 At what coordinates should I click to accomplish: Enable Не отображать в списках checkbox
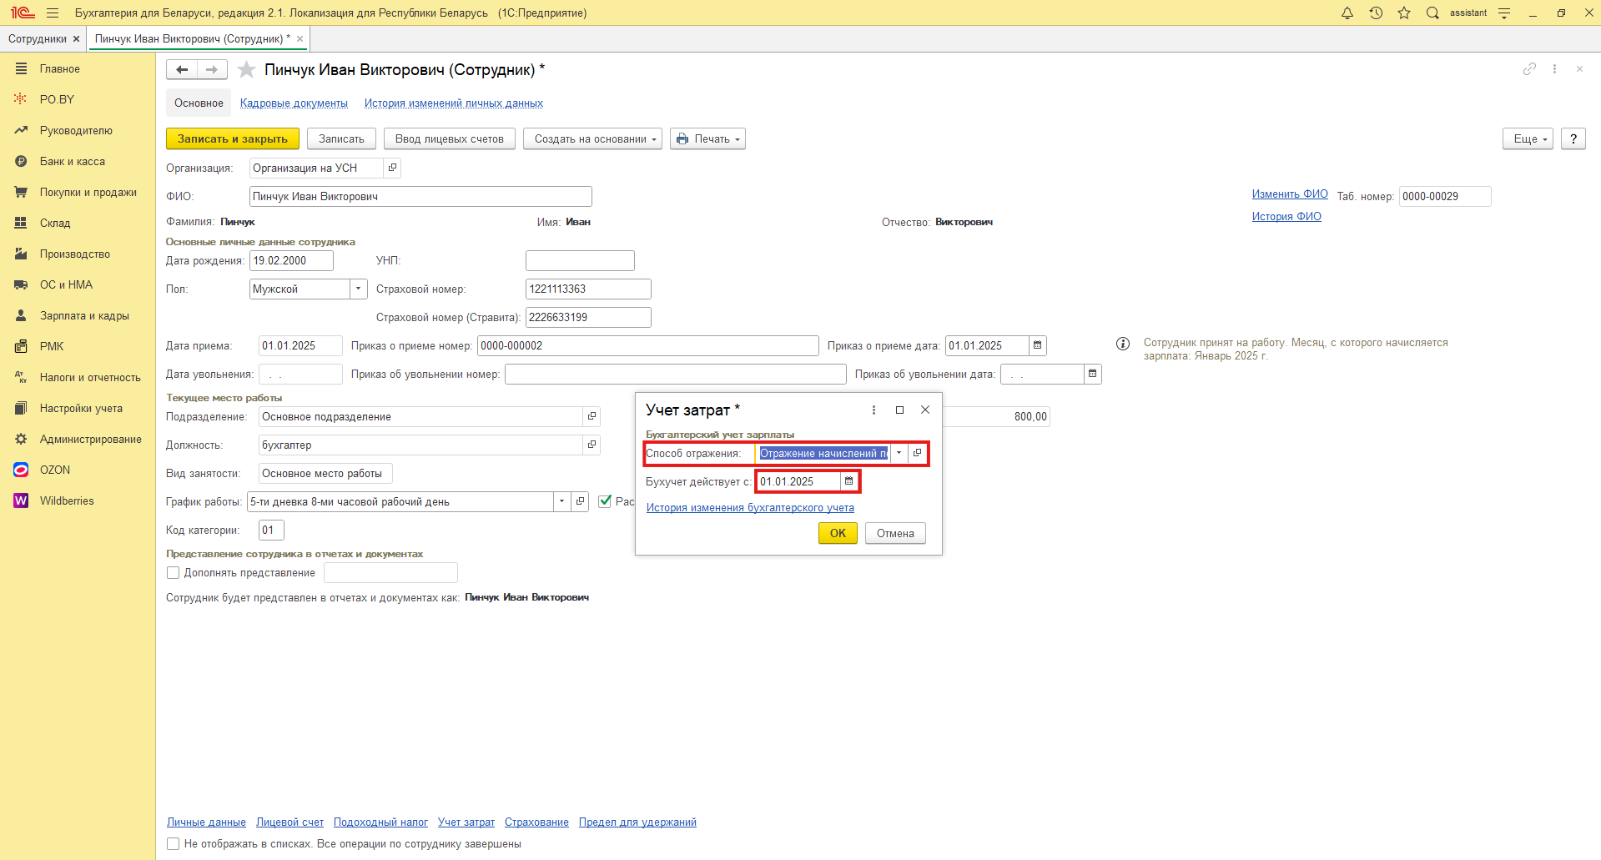click(x=174, y=844)
